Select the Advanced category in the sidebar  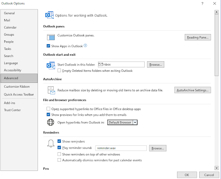point(19,78)
